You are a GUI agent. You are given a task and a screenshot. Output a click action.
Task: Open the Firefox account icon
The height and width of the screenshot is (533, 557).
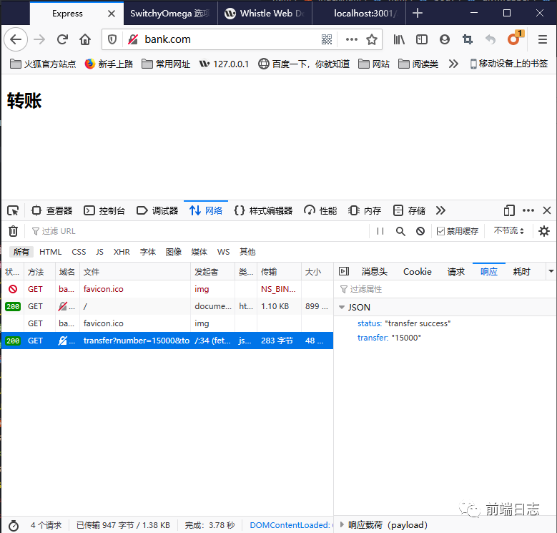click(x=445, y=39)
